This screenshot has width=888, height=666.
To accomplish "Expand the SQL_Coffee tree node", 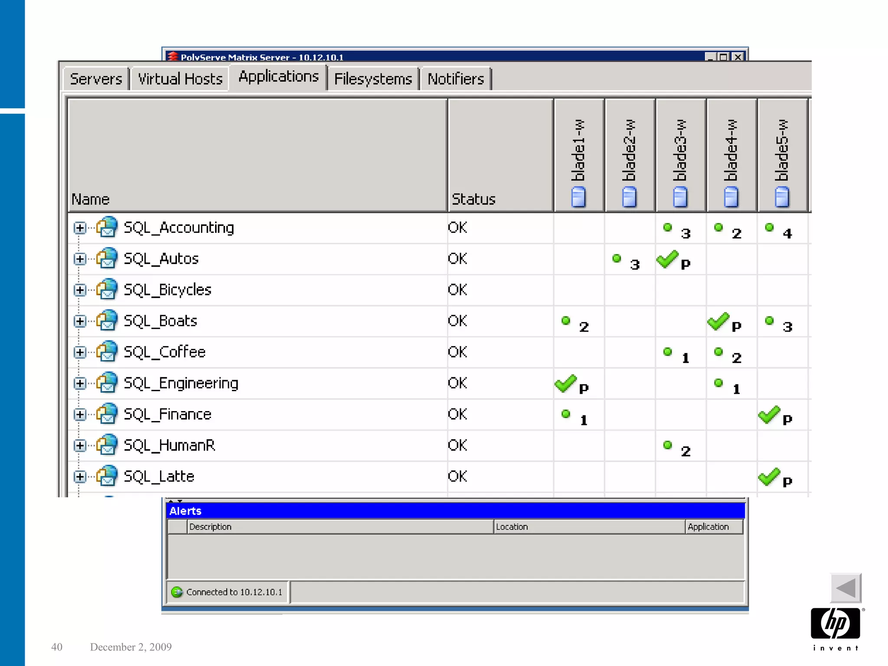I will [x=80, y=352].
